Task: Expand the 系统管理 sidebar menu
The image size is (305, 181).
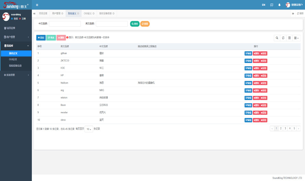Action: [x=16, y=75]
